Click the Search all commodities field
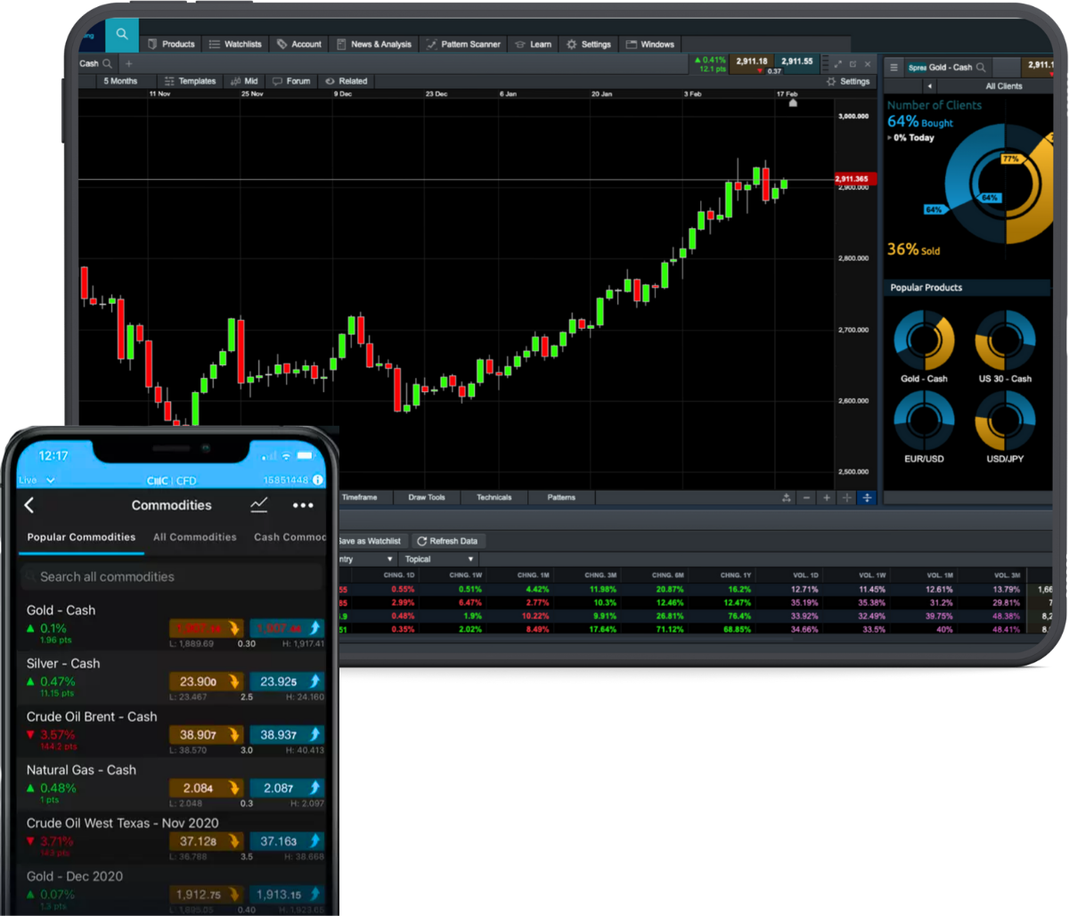This screenshot has height=916, width=1069. point(172,577)
